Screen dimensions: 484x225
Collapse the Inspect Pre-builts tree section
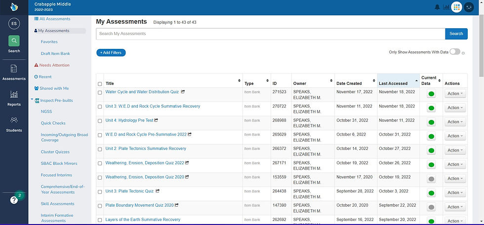32,100
